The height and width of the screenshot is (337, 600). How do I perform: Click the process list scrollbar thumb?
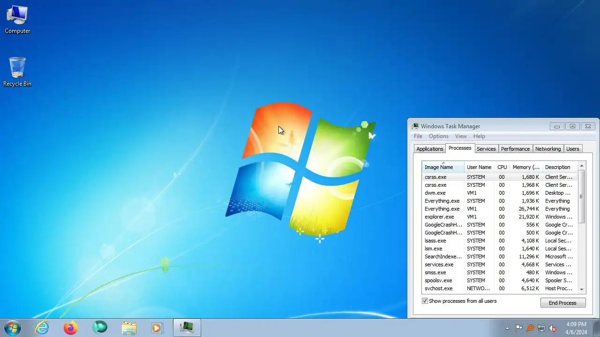[582, 197]
